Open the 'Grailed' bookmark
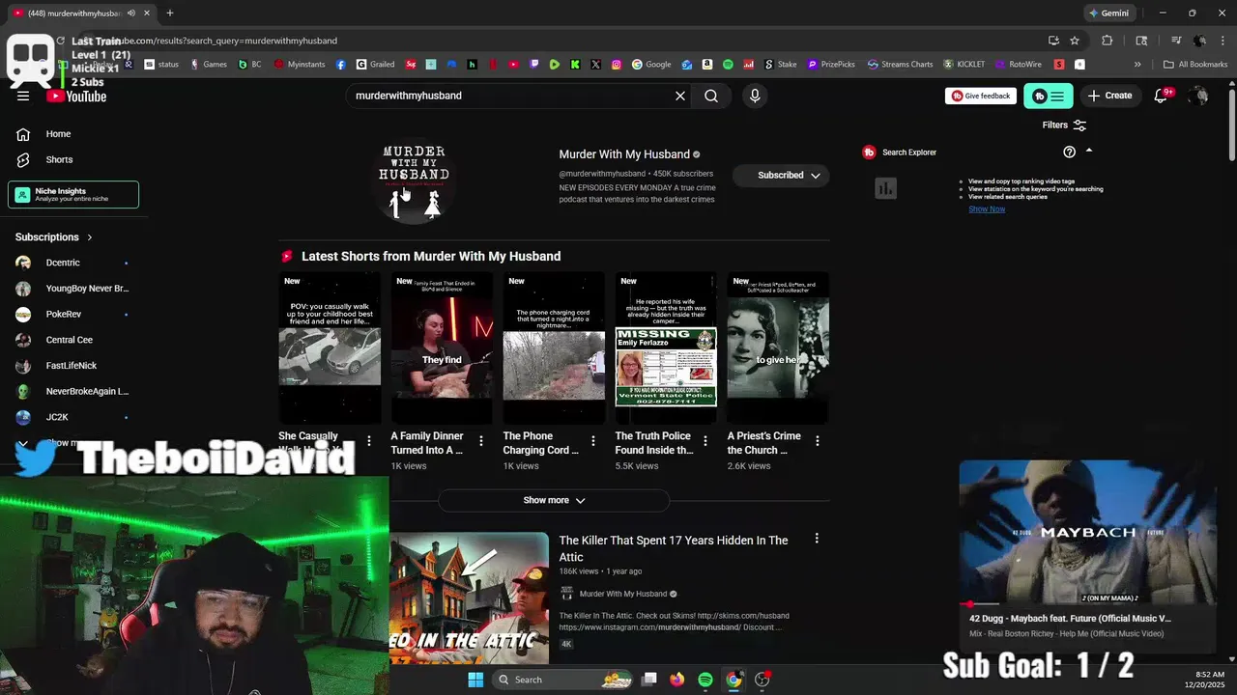1237x695 pixels. [x=375, y=65]
